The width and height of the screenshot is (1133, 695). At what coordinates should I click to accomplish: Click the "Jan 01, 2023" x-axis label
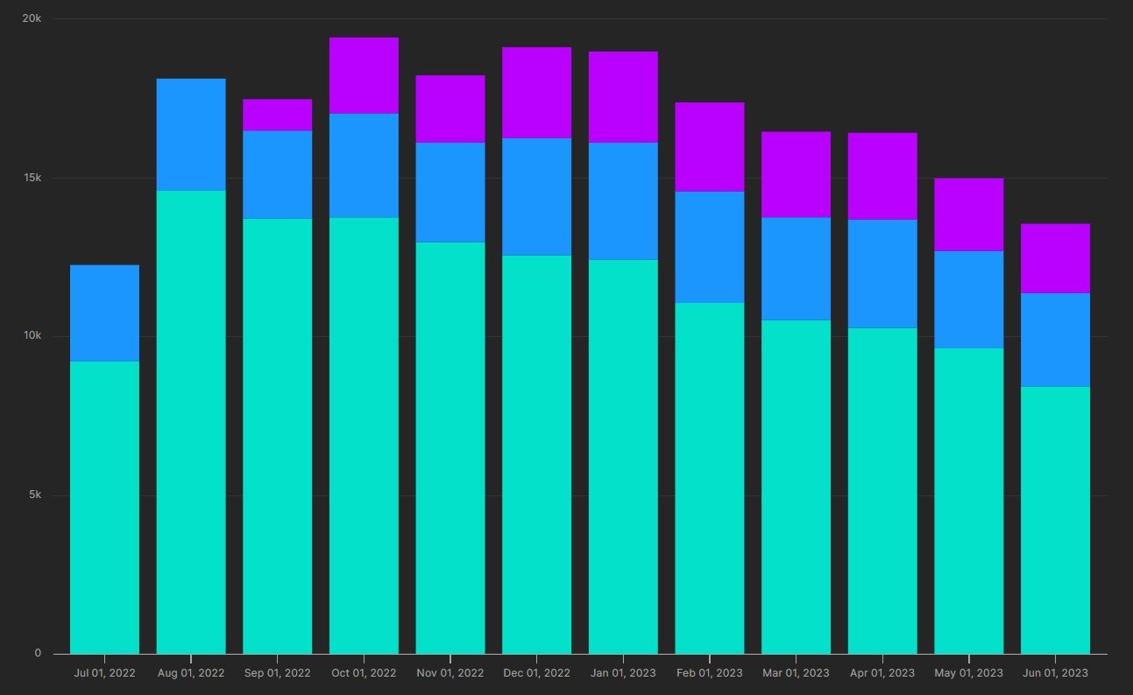pos(623,673)
